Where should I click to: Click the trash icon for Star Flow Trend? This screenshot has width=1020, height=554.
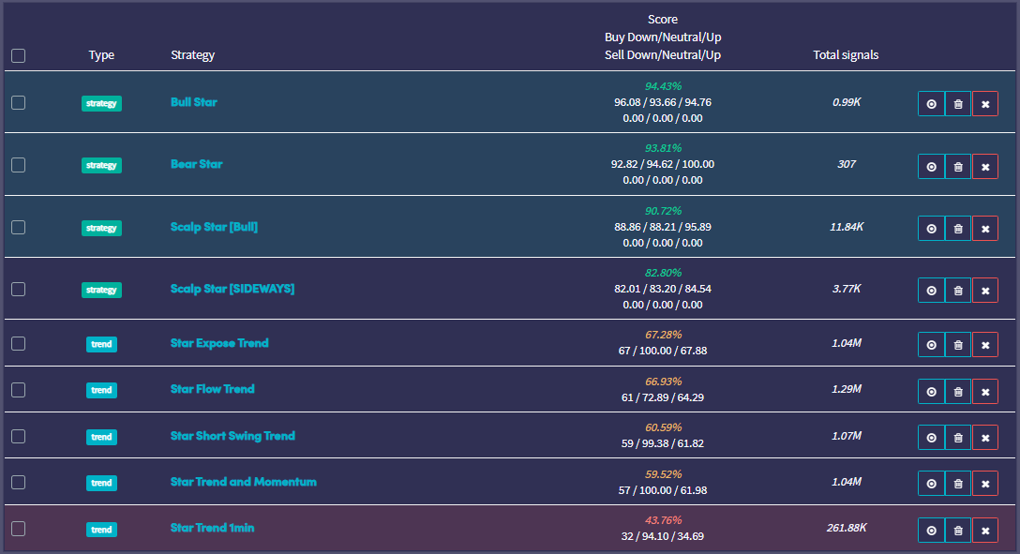(x=958, y=392)
